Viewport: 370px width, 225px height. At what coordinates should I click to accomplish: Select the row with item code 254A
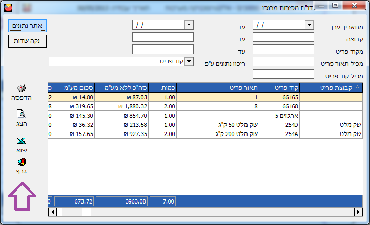279,133
